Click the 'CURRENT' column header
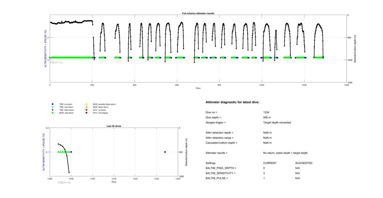The width and height of the screenshot is (383, 198). tap(270, 163)
